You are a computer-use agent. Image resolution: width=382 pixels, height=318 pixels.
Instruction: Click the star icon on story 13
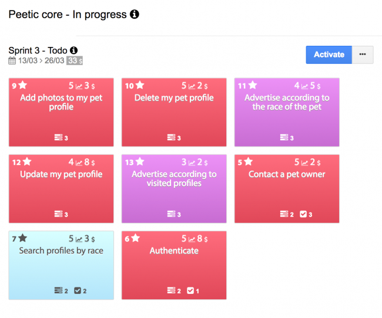click(140, 161)
